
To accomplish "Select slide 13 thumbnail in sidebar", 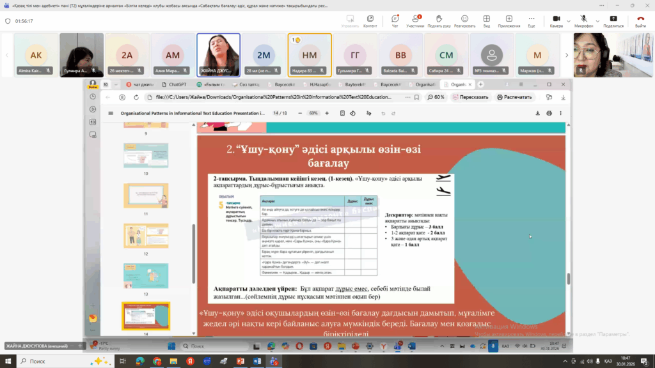I will click(146, 275).
